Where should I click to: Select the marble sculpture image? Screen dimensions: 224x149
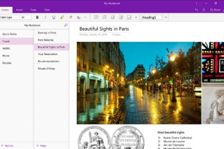pos(213,104)
